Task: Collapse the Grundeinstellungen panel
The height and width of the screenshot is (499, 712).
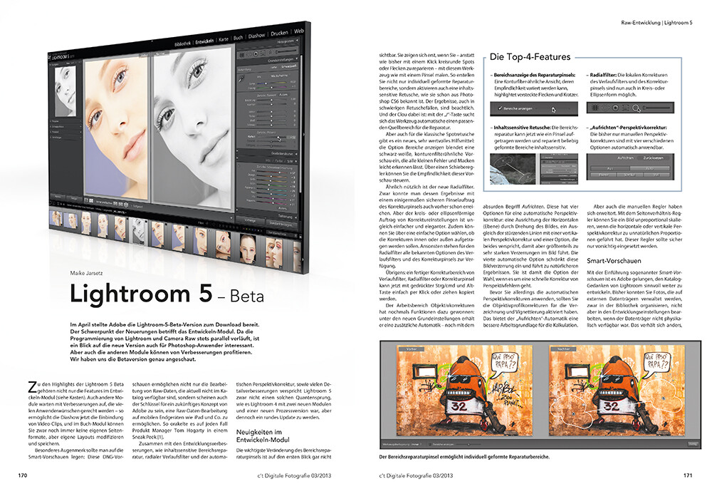Action: point(283,60)
